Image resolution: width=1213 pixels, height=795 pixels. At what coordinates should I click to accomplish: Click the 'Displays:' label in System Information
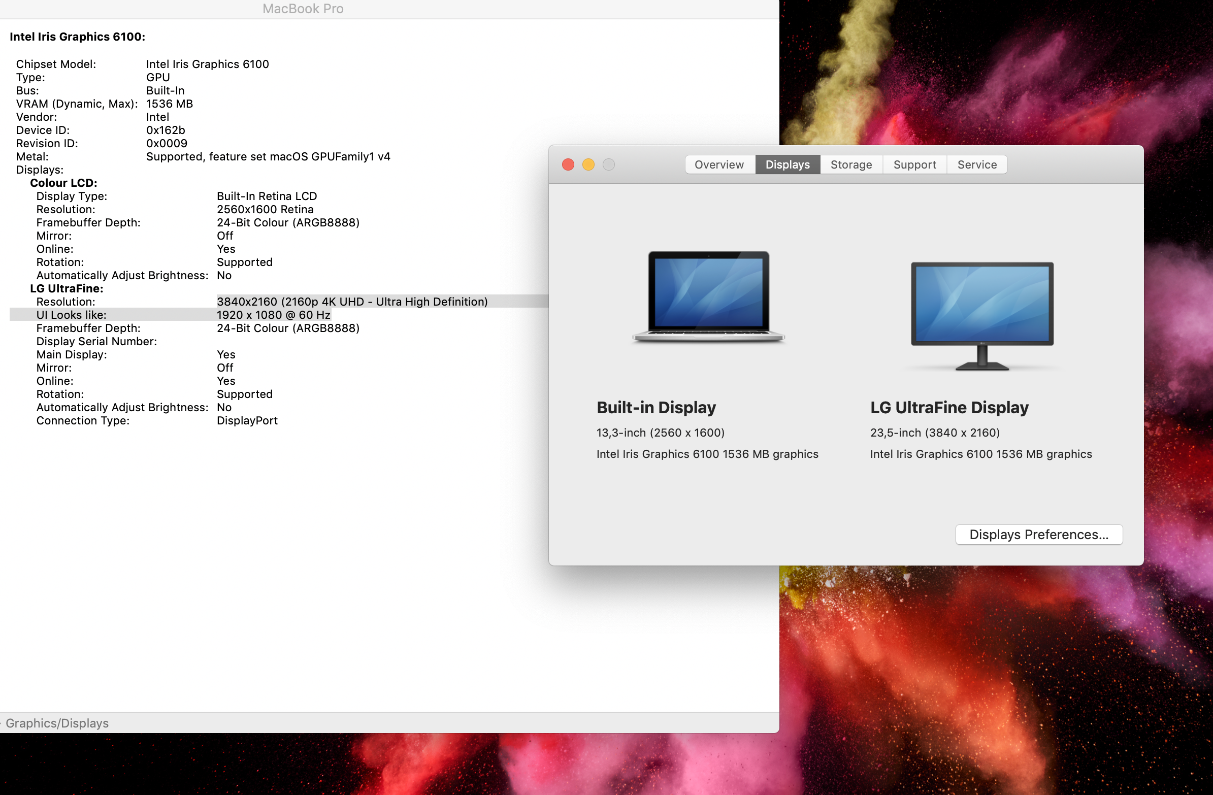[40, 170]
